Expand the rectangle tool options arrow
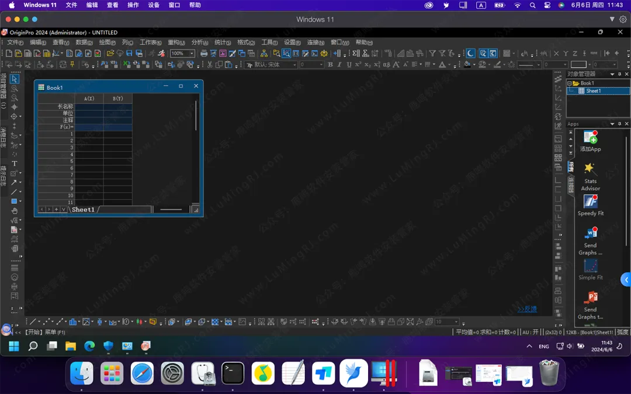 (x=20, y=201)
